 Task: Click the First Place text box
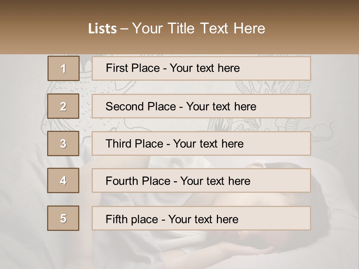(x=201, y=68)
